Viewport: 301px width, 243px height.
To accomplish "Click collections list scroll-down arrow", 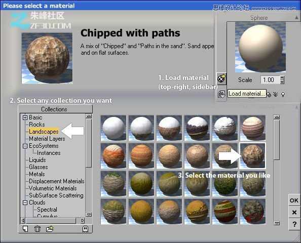I will click(x=89, y=215).
